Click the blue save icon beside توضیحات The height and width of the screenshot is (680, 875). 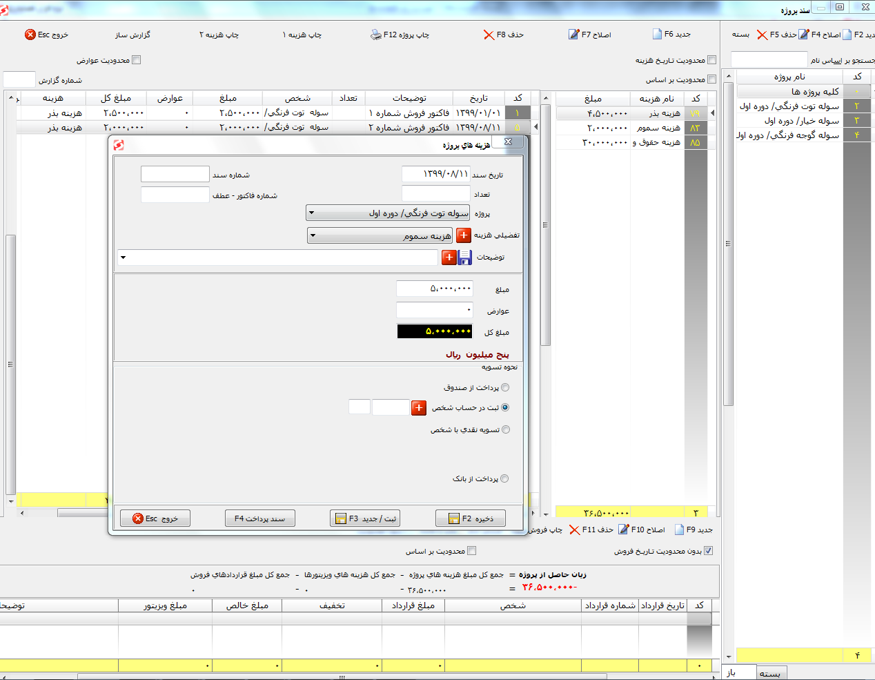(x=465, y=258)
